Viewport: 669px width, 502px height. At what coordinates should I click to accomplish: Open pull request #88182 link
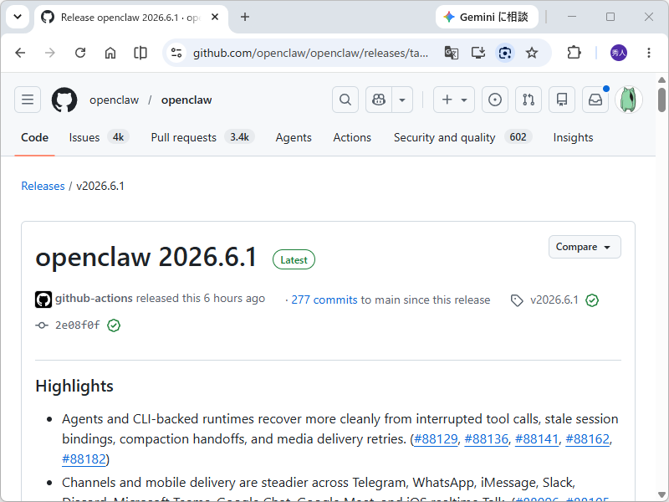84,458
